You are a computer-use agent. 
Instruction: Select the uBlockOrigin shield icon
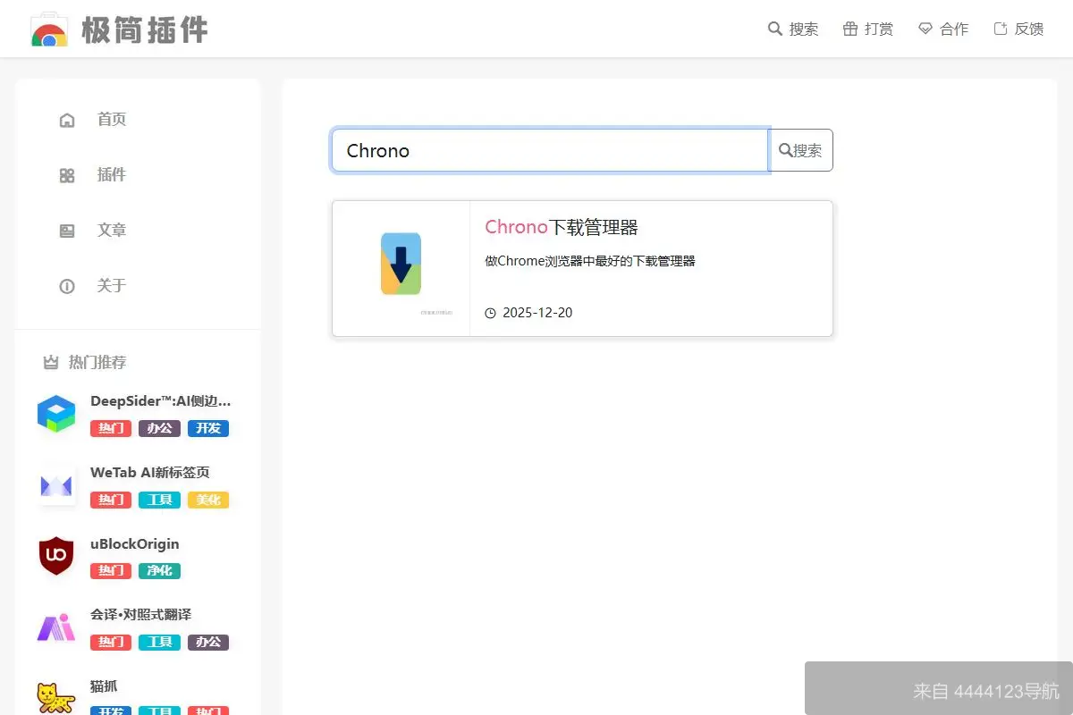click(x=56, y=557)
